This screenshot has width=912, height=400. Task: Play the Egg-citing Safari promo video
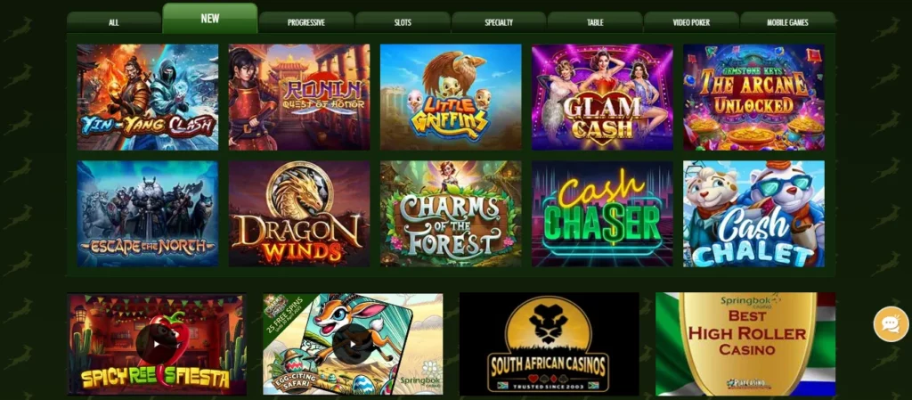pyautogui.click(x=353, y=344)
